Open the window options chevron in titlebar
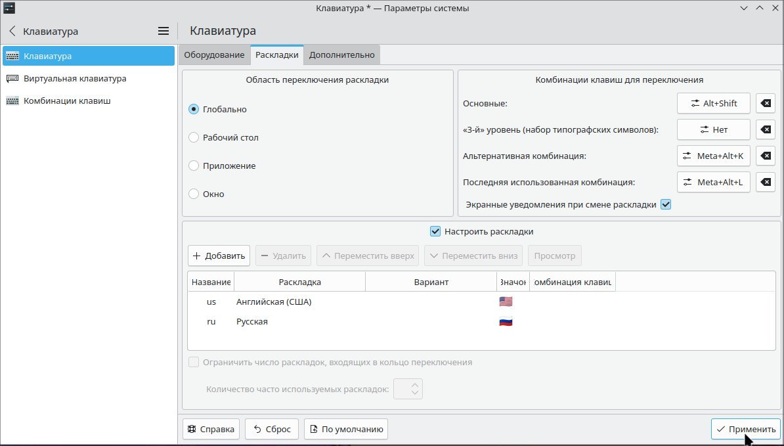The height and width of the screenshot is (446, 784). coord(744,8)
